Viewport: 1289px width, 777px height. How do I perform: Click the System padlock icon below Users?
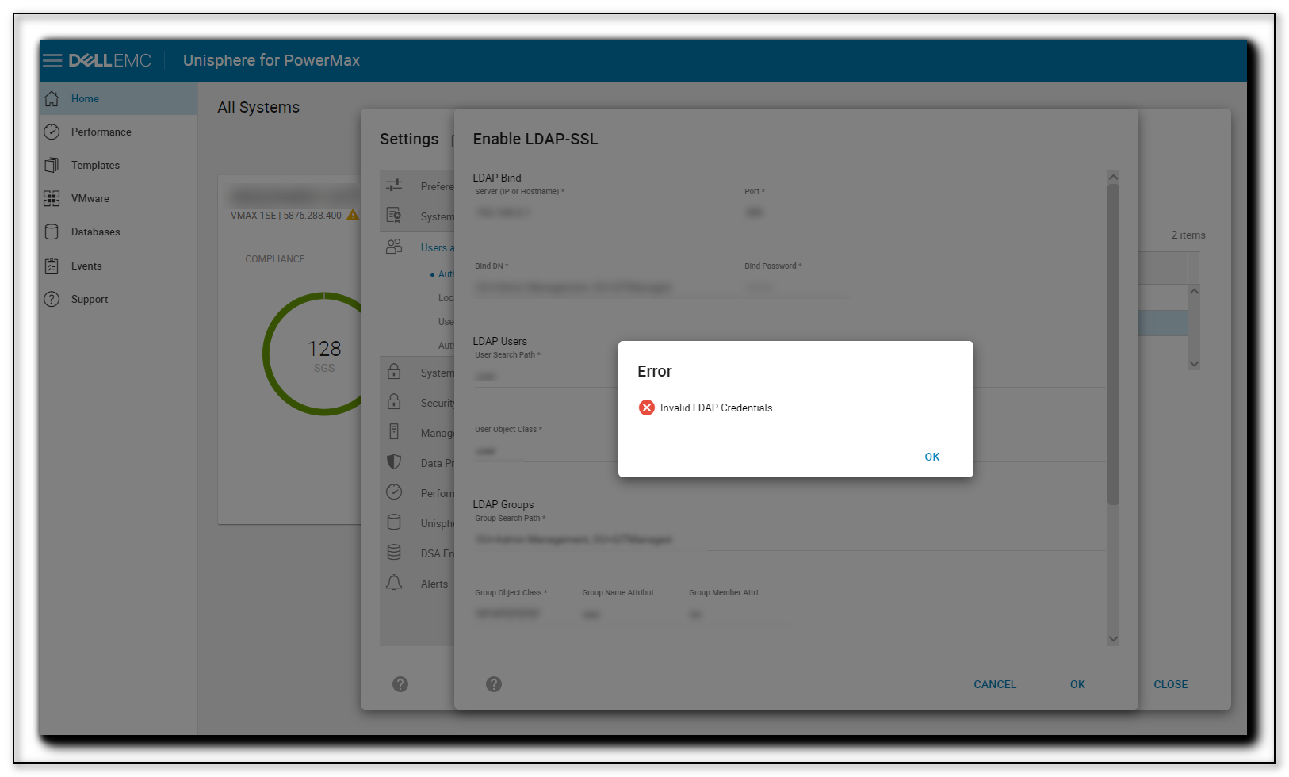(x=394, y=372)
